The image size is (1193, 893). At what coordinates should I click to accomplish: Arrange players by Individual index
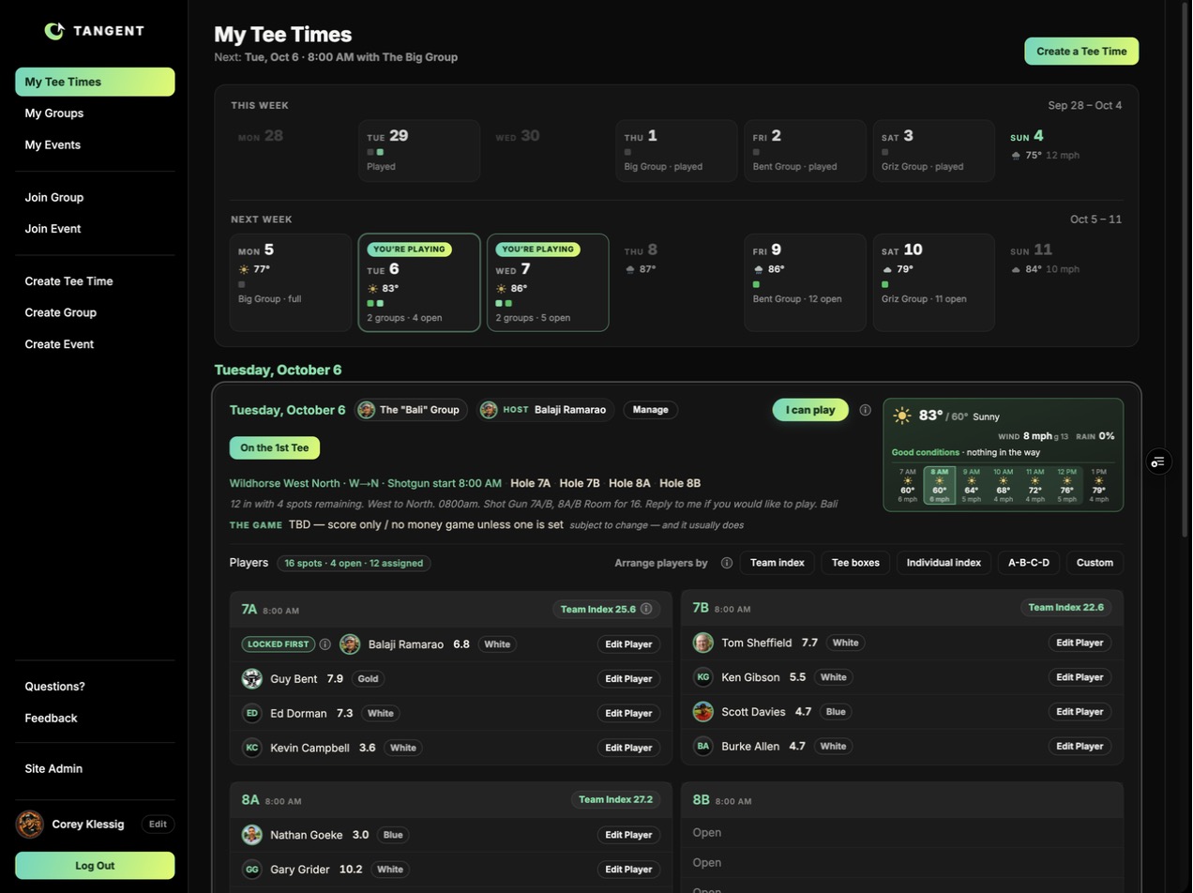point(944,563)
